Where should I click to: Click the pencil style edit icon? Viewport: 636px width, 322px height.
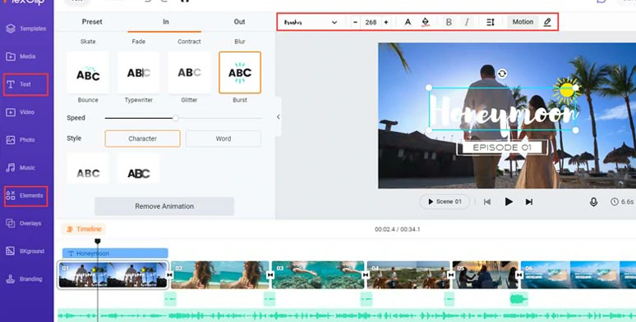[x=547, y=22]
